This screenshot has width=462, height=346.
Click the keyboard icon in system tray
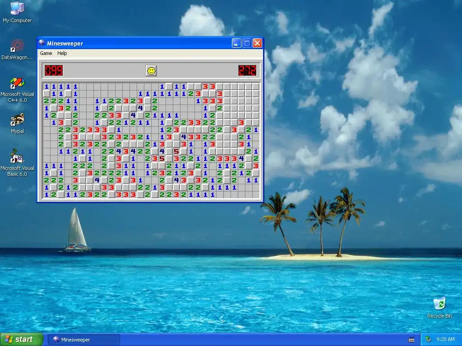pyautogui.click(x=411, y=340)
